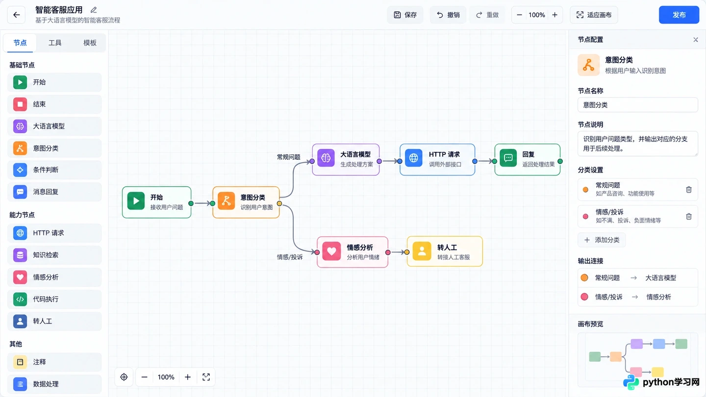Select the 注释 node in sidebar

(x=54, y=362)
